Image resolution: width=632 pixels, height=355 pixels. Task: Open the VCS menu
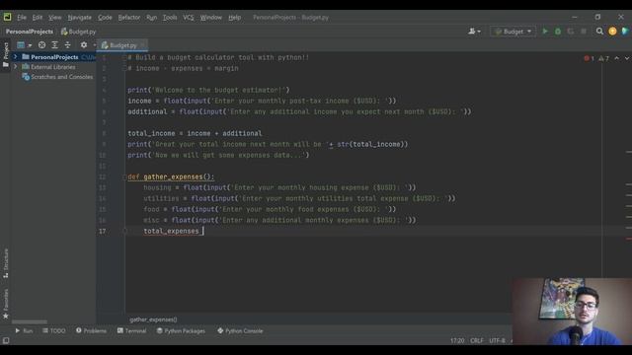[x=189, y=18]
